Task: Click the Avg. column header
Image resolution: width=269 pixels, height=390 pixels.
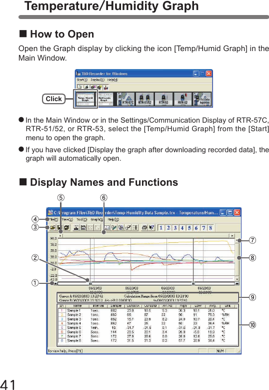Action: [x=212, y=306]
